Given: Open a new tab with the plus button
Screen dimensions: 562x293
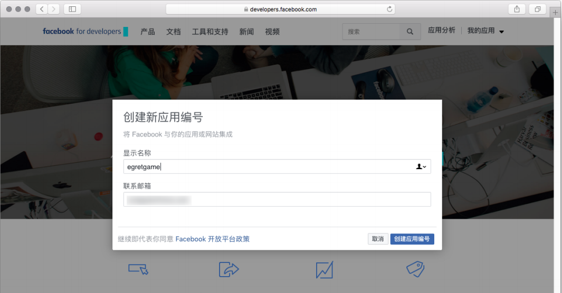Looking at the screenshot, I should [555, 12].
